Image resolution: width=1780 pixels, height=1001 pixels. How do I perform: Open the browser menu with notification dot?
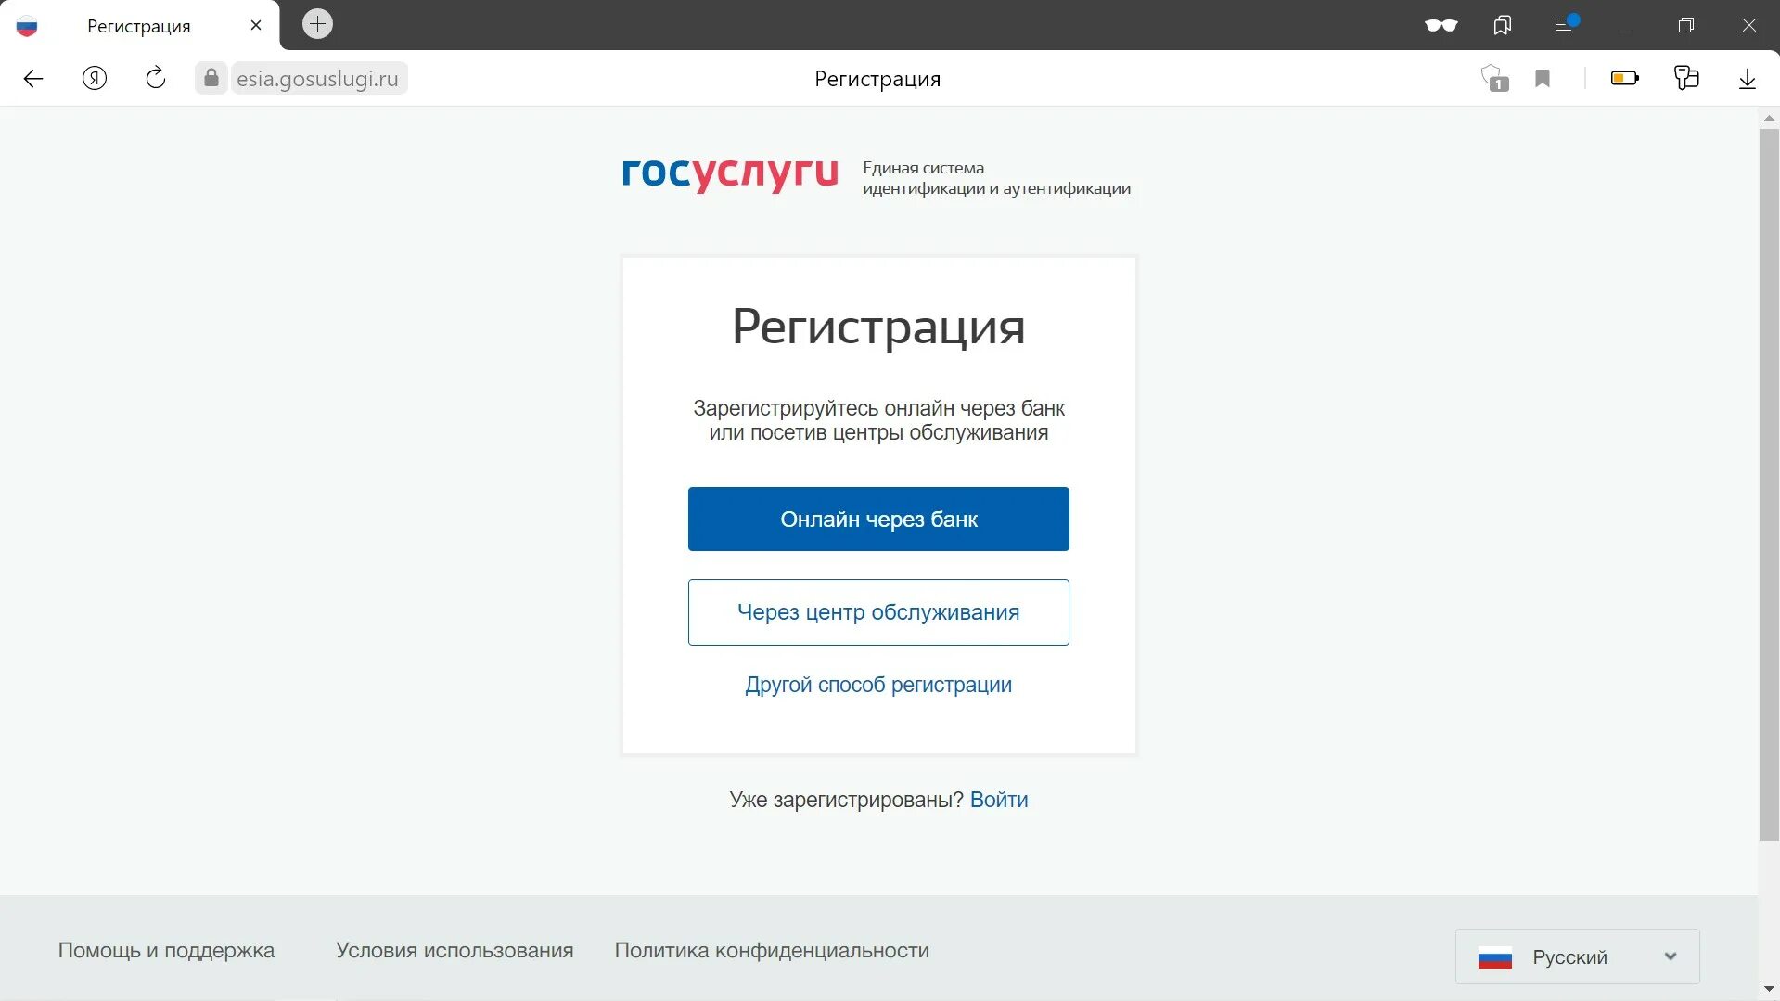pos(1566,24)
